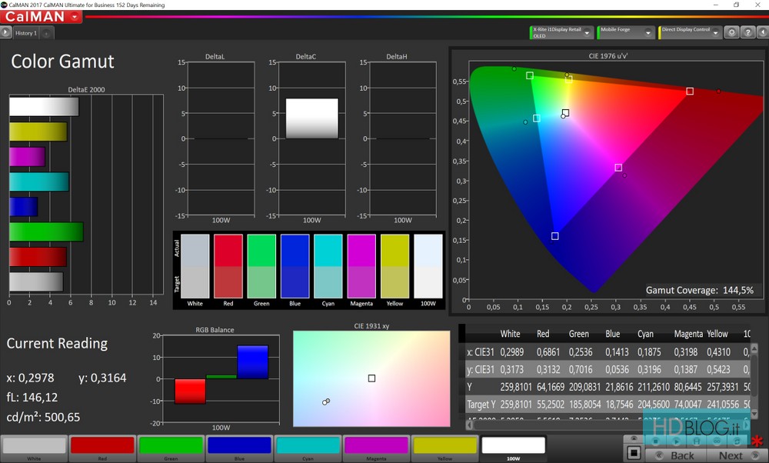Expand the left side panel arrow

pos(5,33)
